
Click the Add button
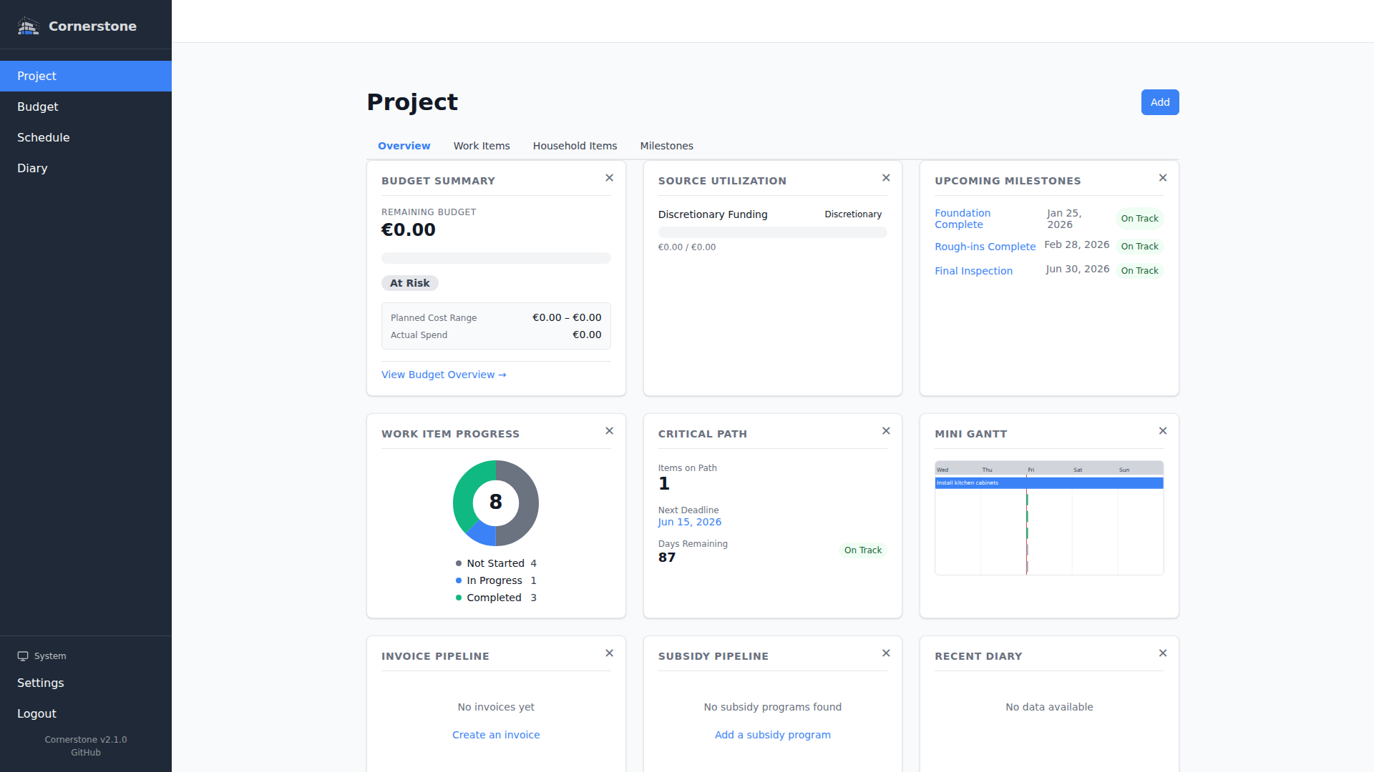[1159, 102]
